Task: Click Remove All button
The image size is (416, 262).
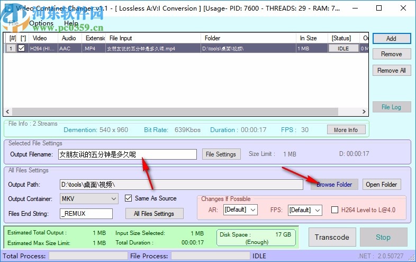Action: click(392, 71)
